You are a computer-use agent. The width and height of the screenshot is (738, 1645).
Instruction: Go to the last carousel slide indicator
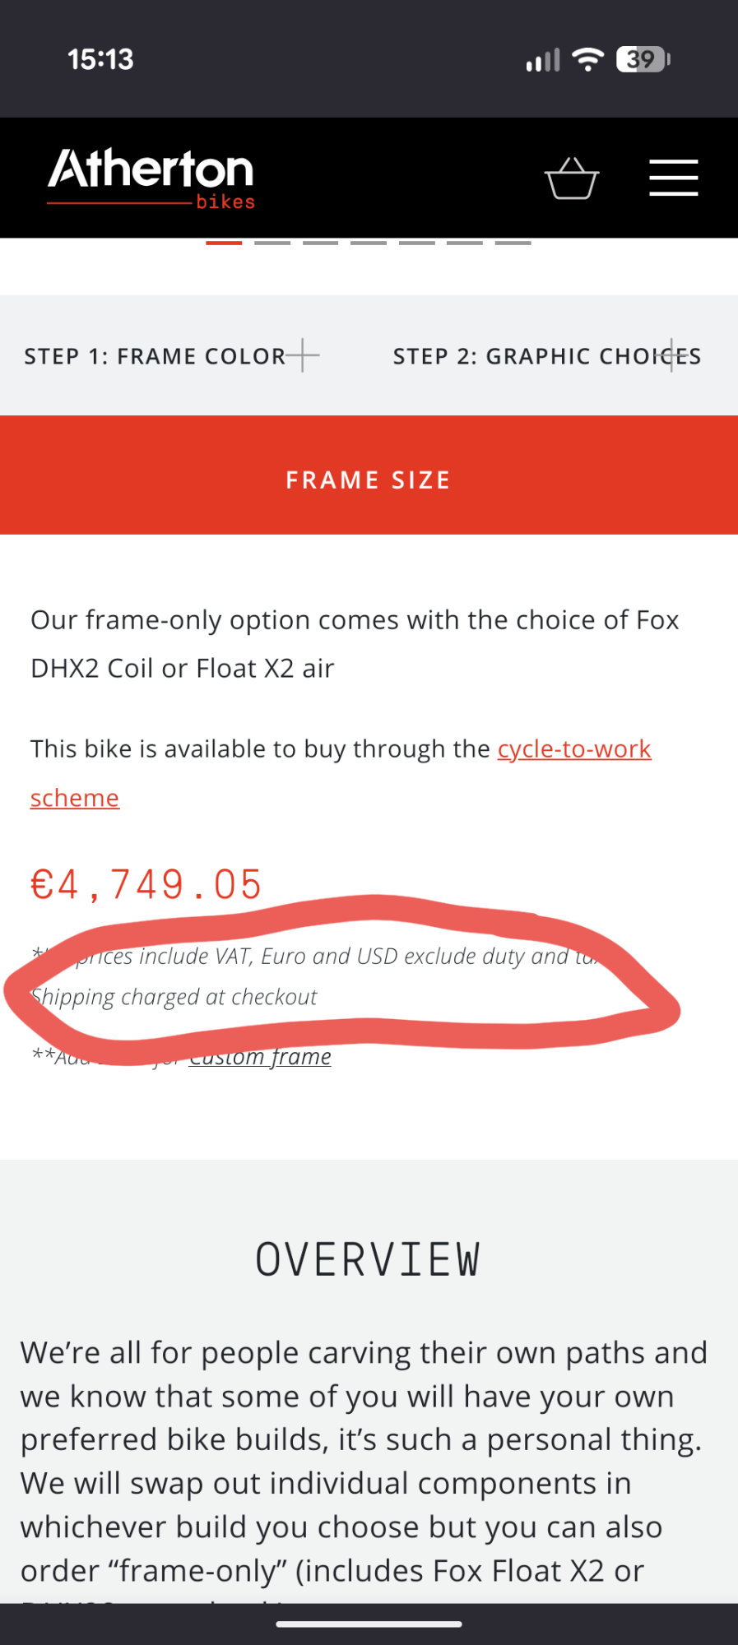tap(513, 243)
